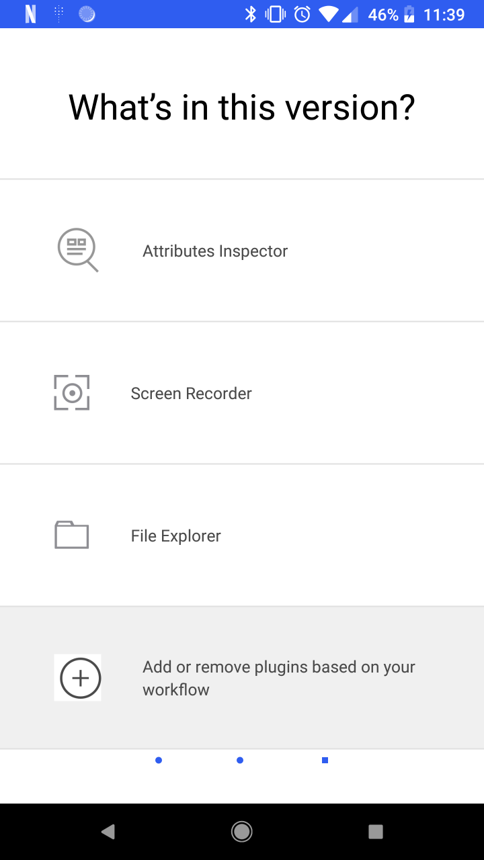Open the notification icon in the status bar
Viewport: 484px width, 860px height.
30,13
